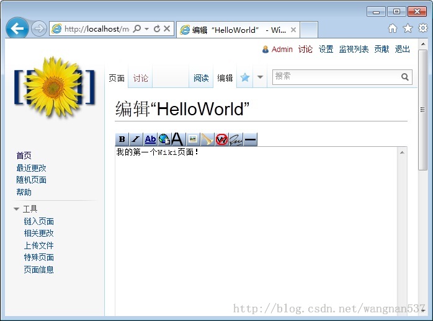Click page scrollbar up arrow

coord(422,44)
